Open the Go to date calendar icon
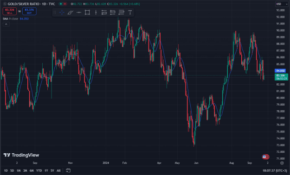Viewport: 290px width, 175px height. (68, 170)
